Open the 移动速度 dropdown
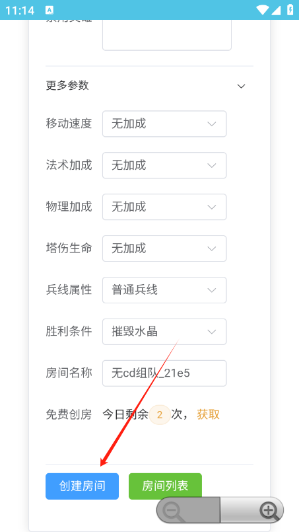Viewport: 299px width, 532px height. pos(164,124)
